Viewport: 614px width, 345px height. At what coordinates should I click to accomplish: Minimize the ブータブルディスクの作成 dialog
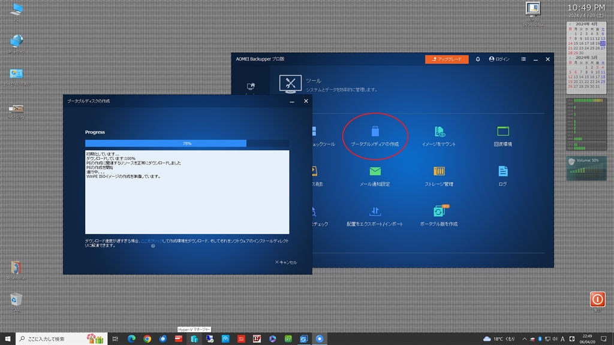(x=292, y=101)
